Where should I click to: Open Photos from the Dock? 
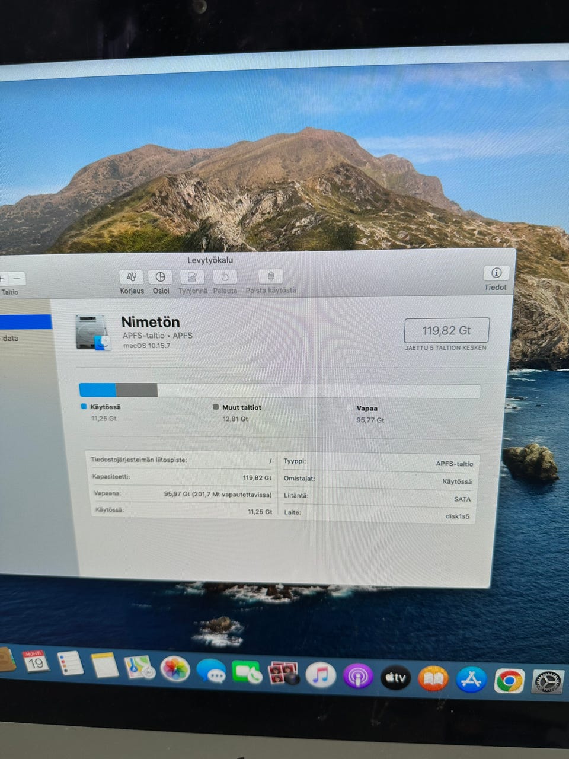175,669
